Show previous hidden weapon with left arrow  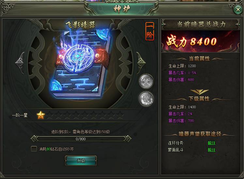(x=20, y=63)
